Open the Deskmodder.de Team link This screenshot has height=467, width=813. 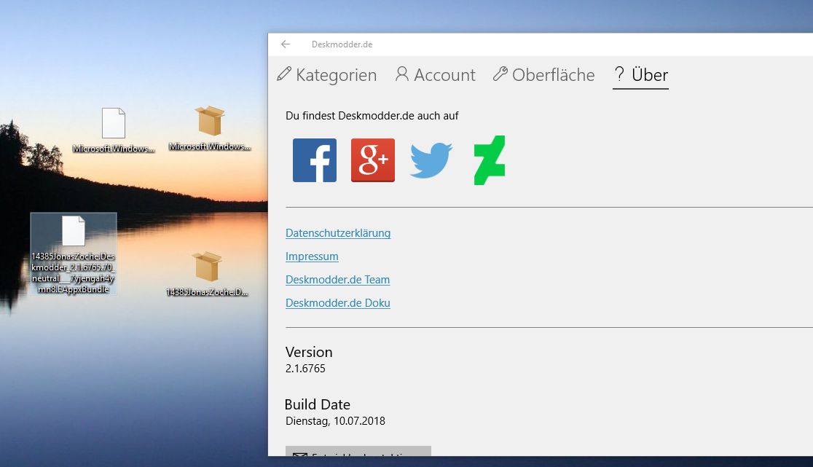click(x=337, y=280)
